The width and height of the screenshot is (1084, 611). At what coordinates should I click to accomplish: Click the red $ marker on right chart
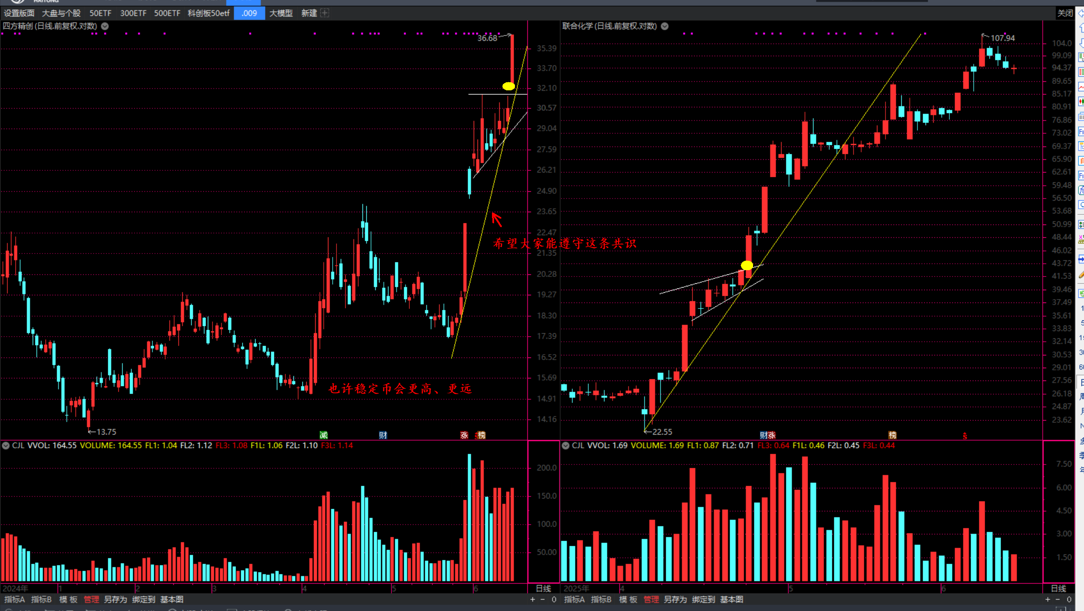pos(965,436)
